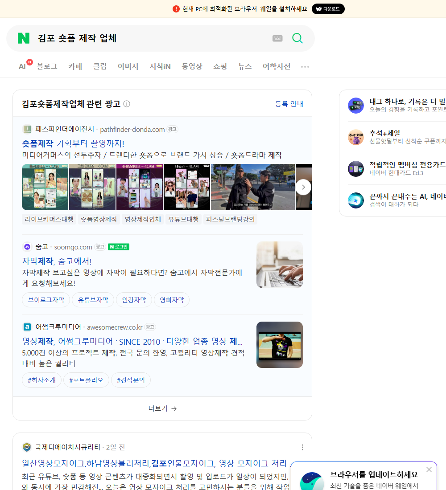Click the red warning icon in top banner
This screenshot has width=446, height=490.
pos(176,9)
